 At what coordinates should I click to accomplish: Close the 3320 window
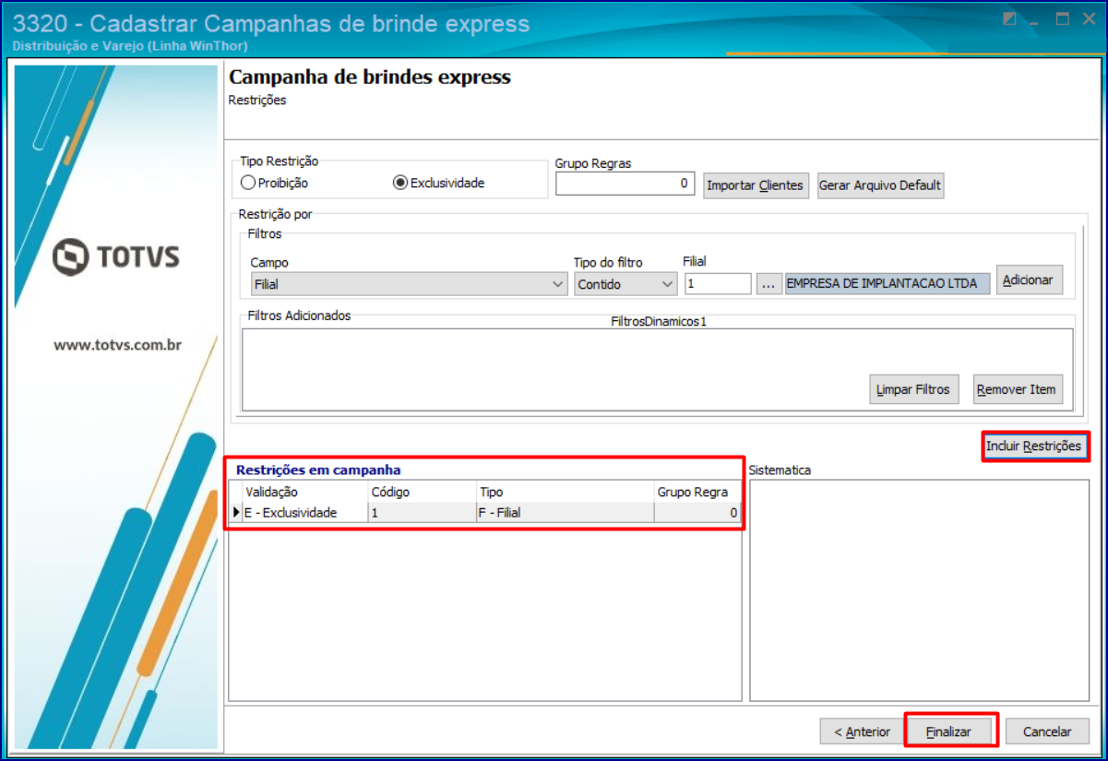click(1089, 19)
